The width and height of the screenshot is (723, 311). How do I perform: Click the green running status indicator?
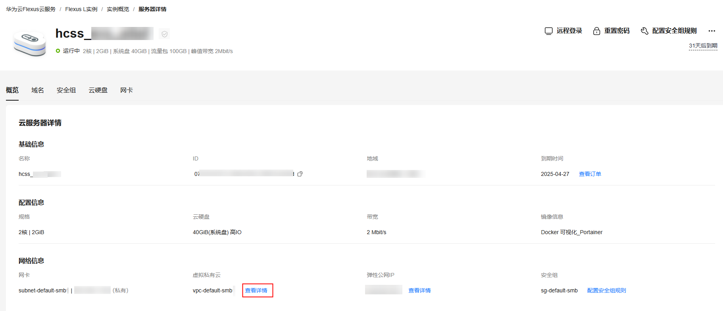click(58, 51)
